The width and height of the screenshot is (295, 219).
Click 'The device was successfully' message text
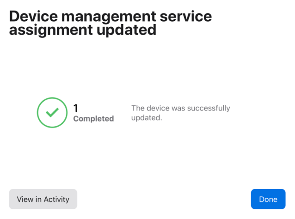(x=180, y=108)
